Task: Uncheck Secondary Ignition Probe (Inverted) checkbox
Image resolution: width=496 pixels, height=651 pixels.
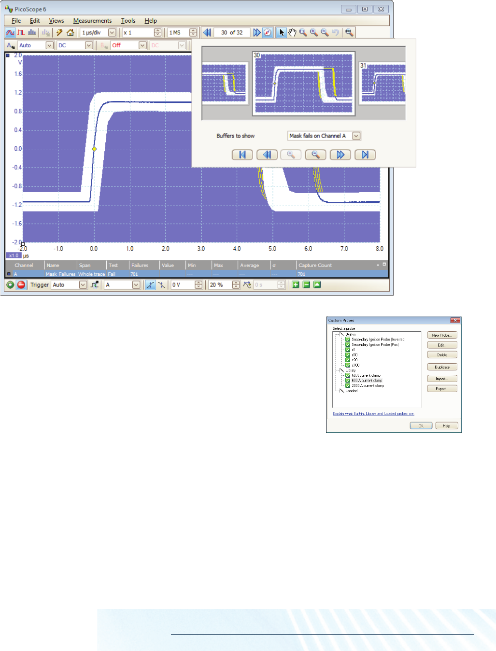Action: (348, 340)
